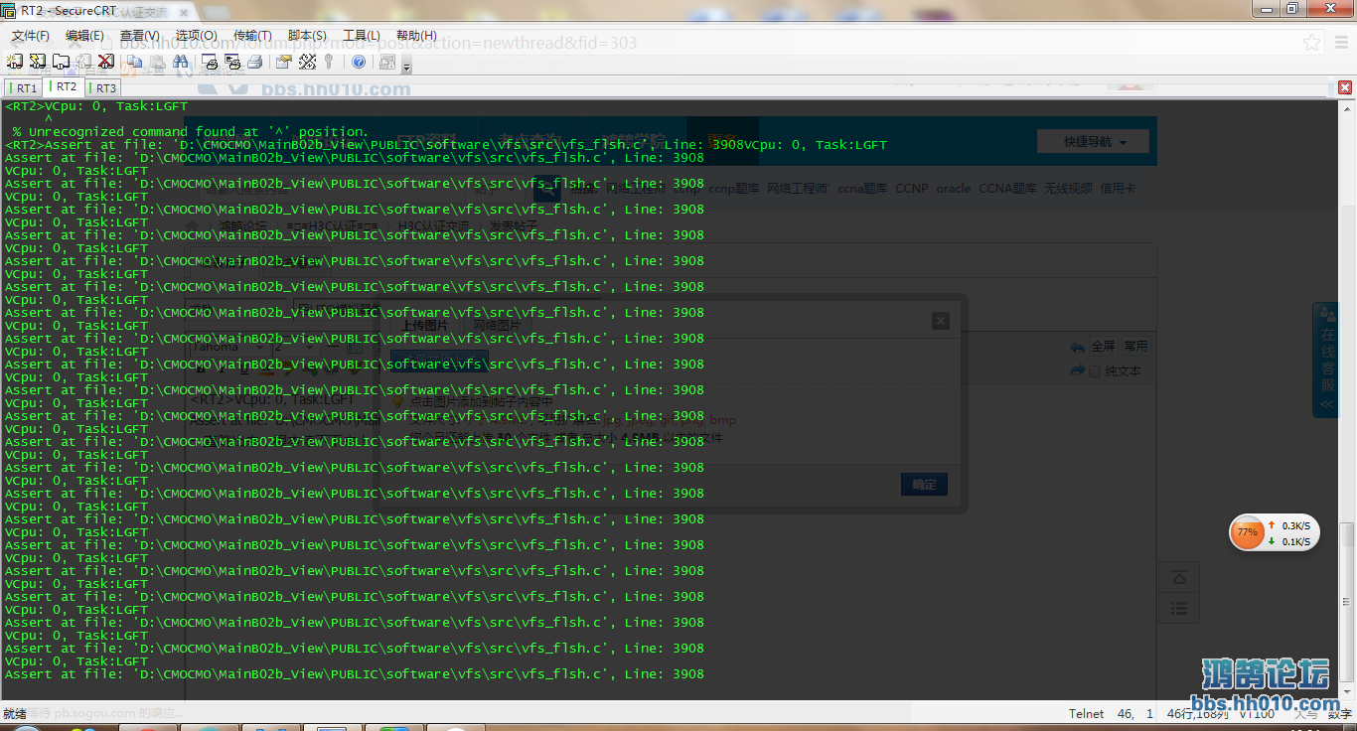Switch to the RT1 session tab

pyautogui.click(x=24, y=88)
